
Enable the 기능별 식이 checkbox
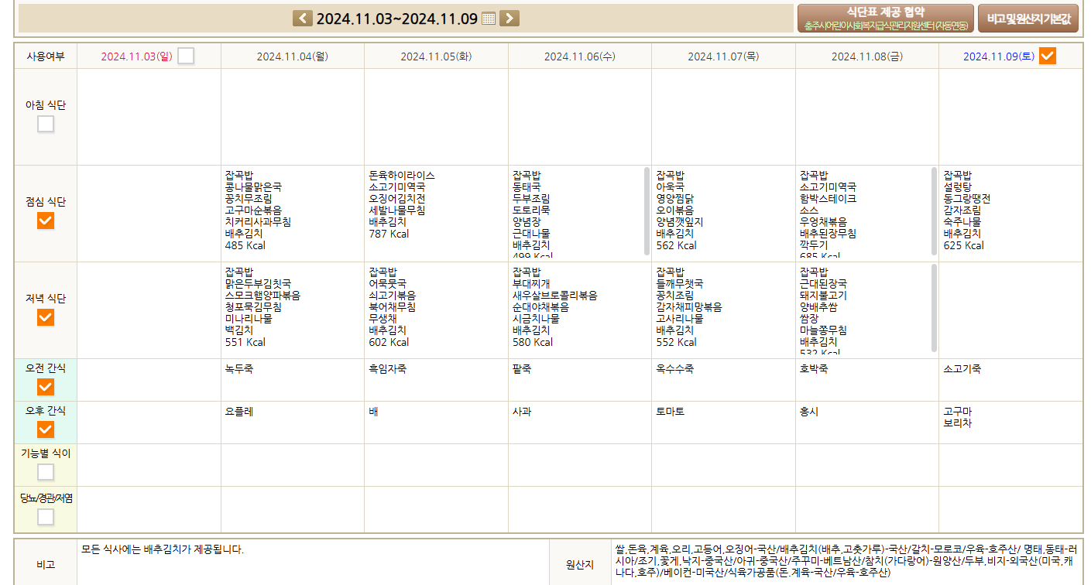(46, 472)
